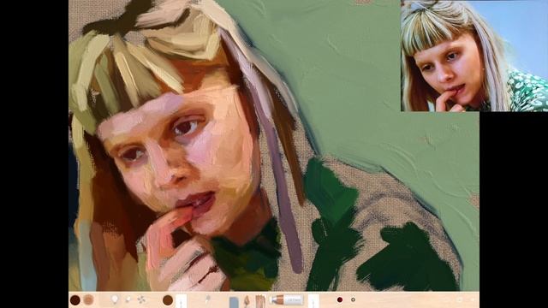Click the small plus circle add-color icon
The height and width of the screenshot is (308, 548).
(x=353, y=299)
